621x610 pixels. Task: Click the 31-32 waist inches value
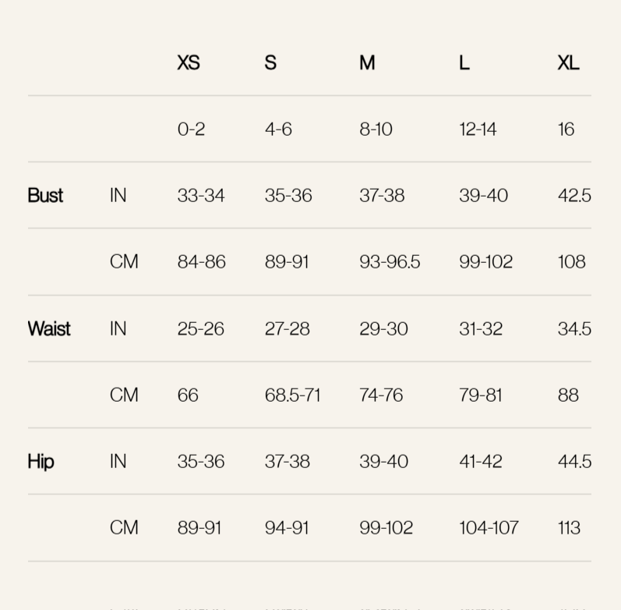pyautogui.click(x=481, y=328)
